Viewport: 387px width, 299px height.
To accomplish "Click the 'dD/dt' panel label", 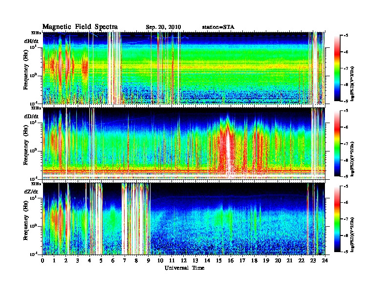I will coord(31,116).
